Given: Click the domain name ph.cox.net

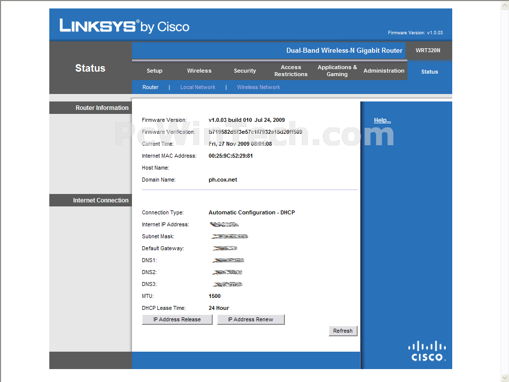Looking at the screenshot, I should pyautogui.click(x=223, y=180).
